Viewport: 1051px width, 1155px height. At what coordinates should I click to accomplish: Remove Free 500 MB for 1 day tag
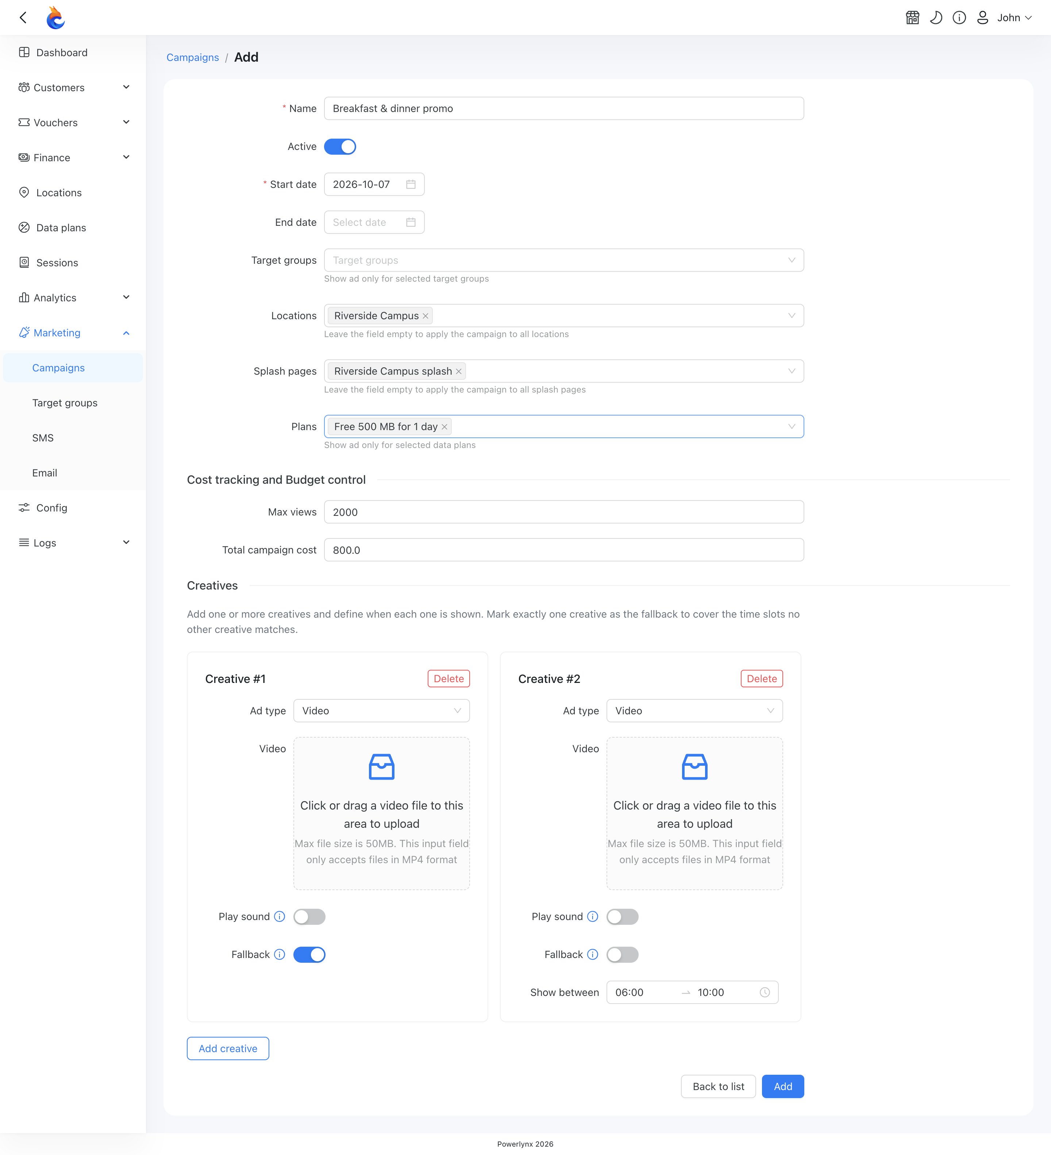pos(444,427)
